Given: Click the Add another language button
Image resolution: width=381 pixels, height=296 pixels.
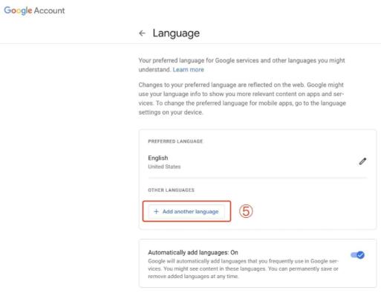Looking at the screenshot, I should [186, 211].
